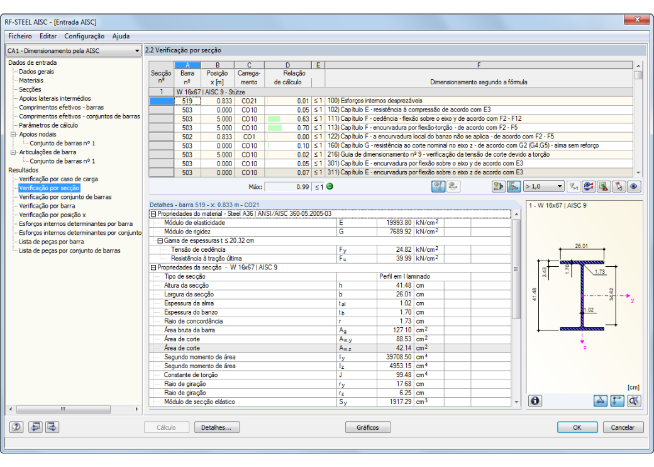Click the pick member cursor icon
This screenshot has width=654, height=467.
(x=619, y=186)
